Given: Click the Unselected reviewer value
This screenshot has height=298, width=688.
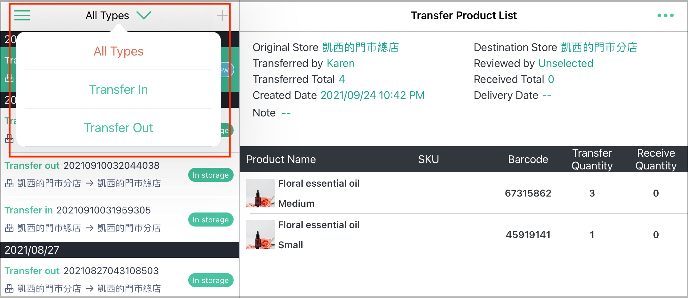Looking at the screenshot, I should coord(566,63).
